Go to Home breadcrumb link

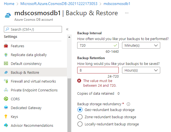[9, 4]
